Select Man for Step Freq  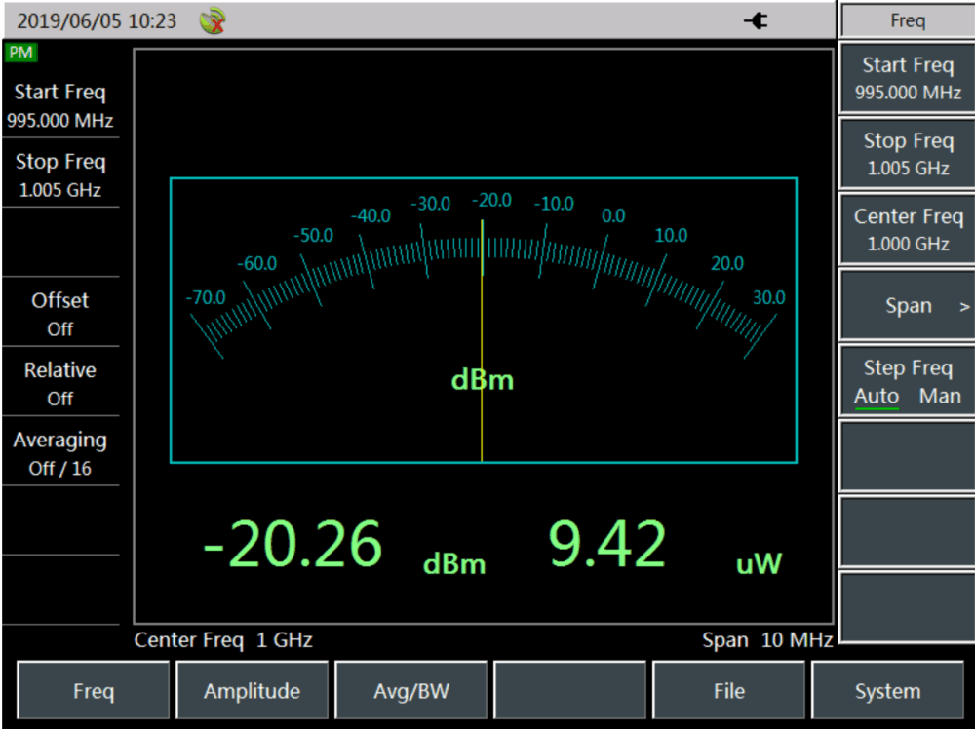939,397
